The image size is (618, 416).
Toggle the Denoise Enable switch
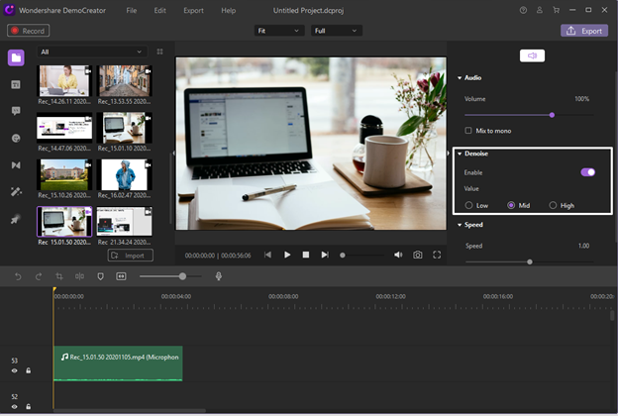(x=587, y=171)
